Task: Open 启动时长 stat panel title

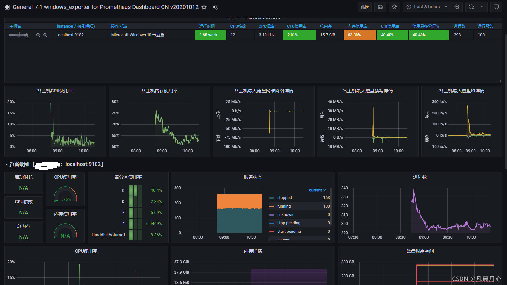Action: pyautogui.click(x=23, y=177)
